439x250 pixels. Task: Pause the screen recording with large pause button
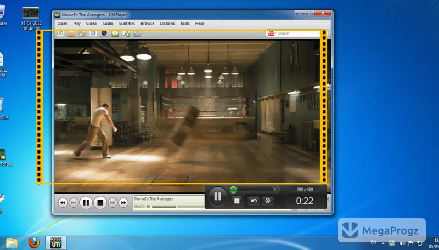pos(217,196)
